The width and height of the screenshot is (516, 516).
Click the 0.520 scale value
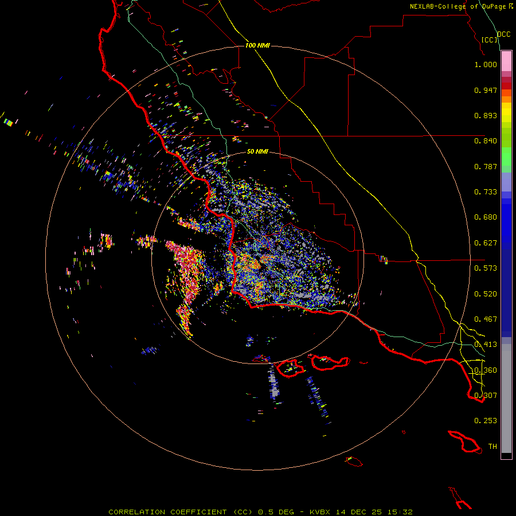point(486,294)
